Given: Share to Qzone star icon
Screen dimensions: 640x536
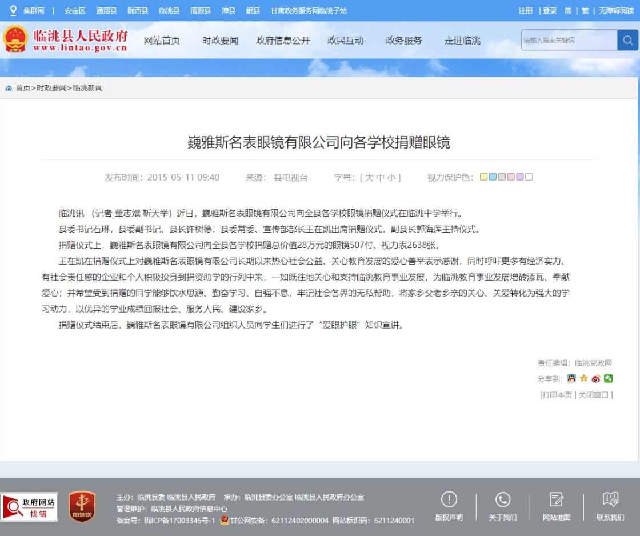Looking at the screenshot, I should (583, 378).
